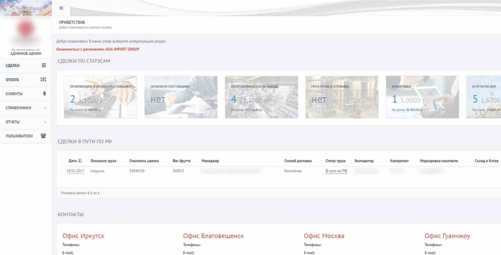Open the ASIA IMPORT GROUP regulations link

(x=97, y=49)
